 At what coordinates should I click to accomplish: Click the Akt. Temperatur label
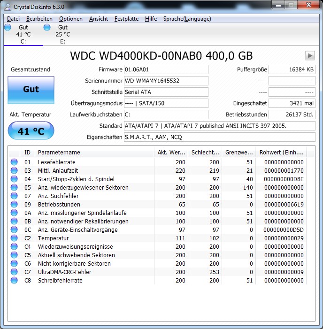tap(31, 115)
